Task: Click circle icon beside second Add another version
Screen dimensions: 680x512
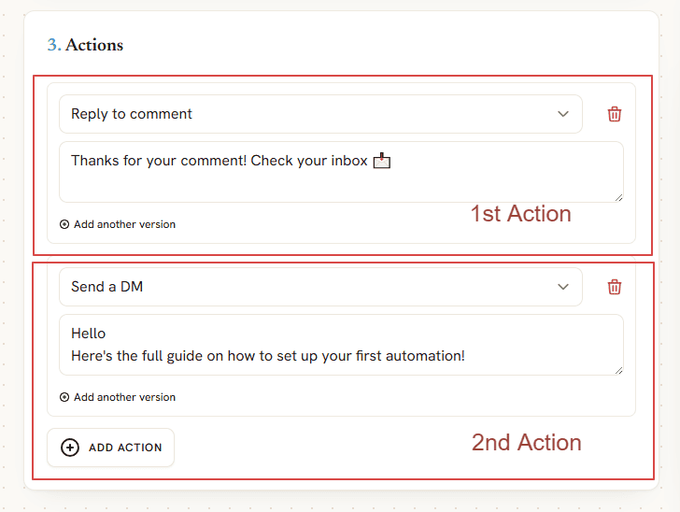Action: click(64, 397)
